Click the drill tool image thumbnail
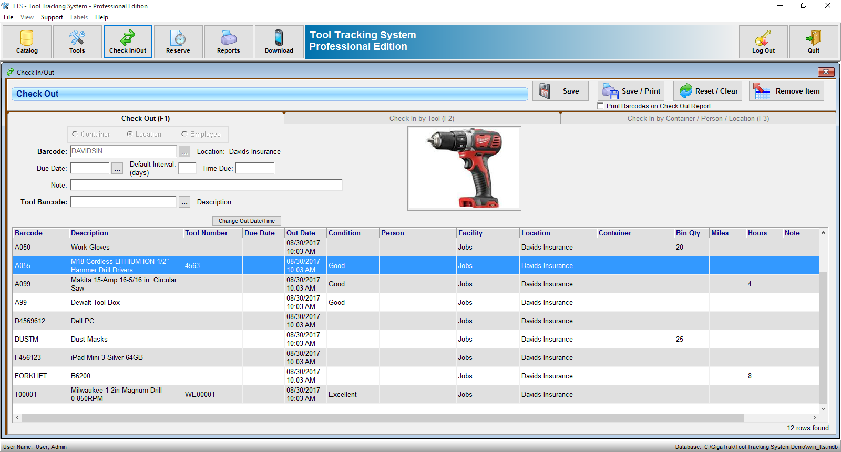The image size is (841, 452). click(x=464, y=168)
